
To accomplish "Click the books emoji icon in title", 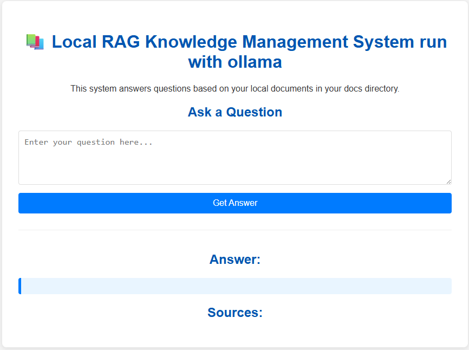I will [35, 42].
